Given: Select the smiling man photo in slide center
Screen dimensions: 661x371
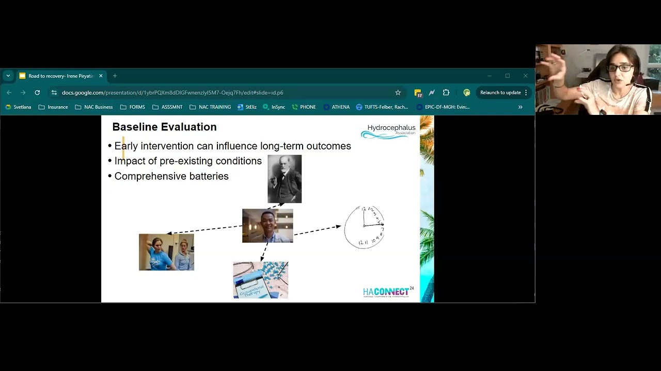Looking at the screenshot, I should pyautogui.click(x=267, y=226).
